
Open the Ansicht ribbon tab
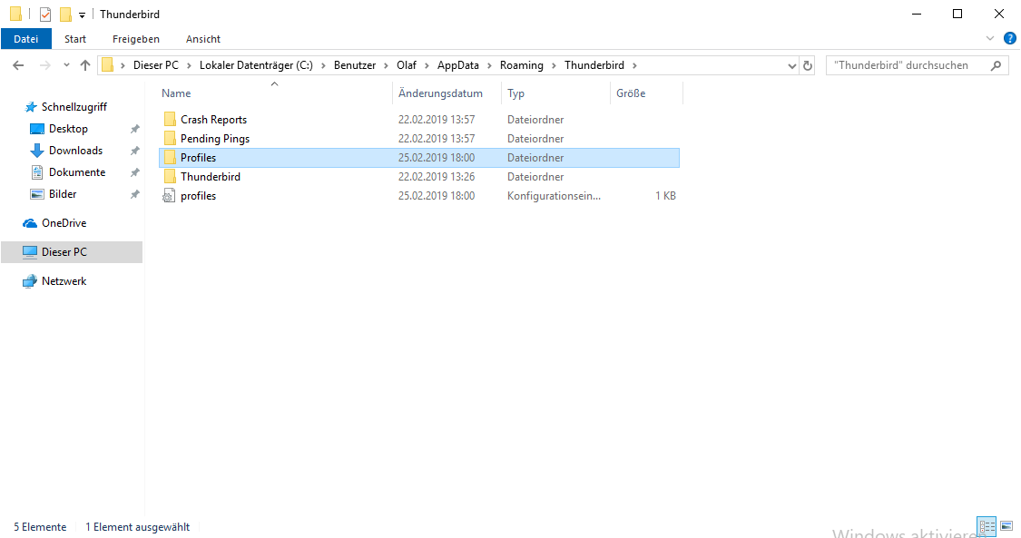click(x=203, y=39)
